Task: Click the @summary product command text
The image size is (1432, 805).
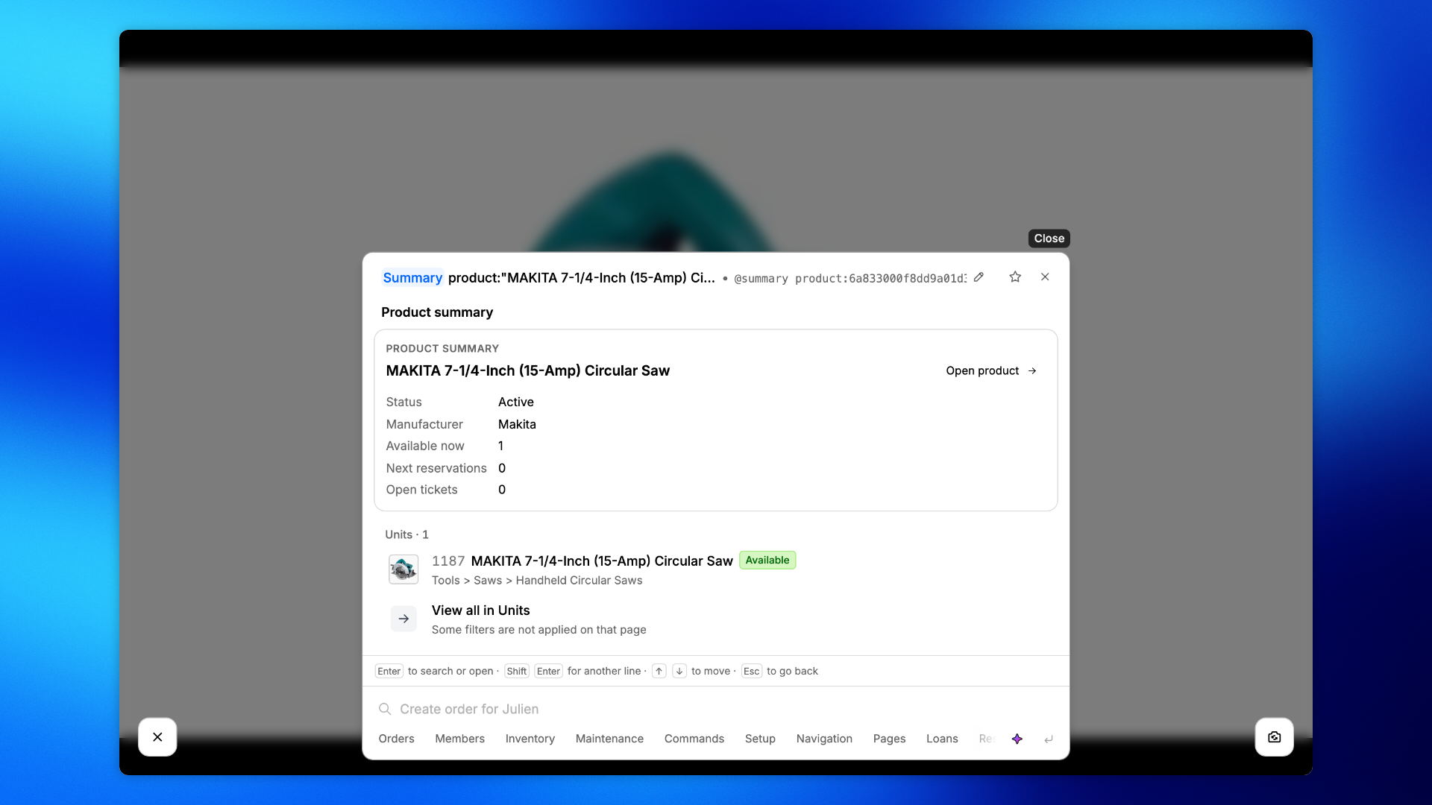Action: 850,279
